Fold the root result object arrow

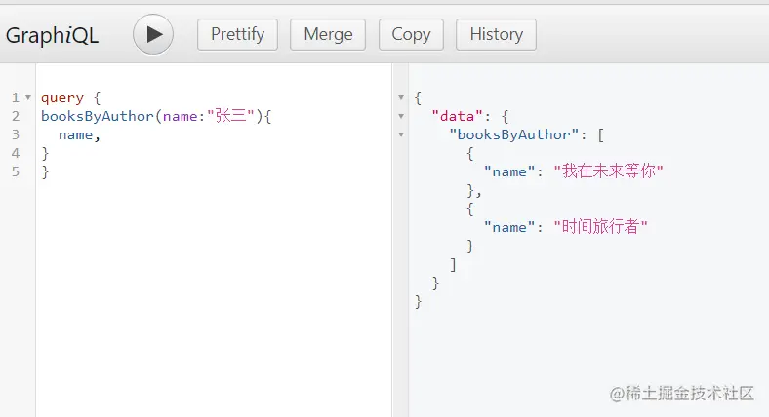click(x=401, y=98)
